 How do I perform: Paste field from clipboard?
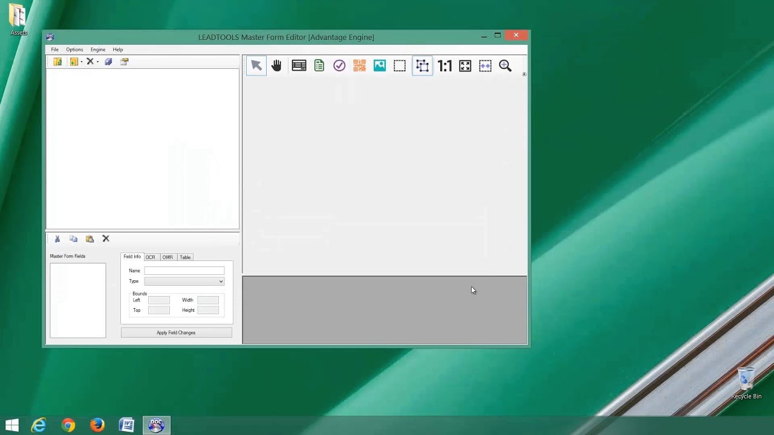(89, 239)
